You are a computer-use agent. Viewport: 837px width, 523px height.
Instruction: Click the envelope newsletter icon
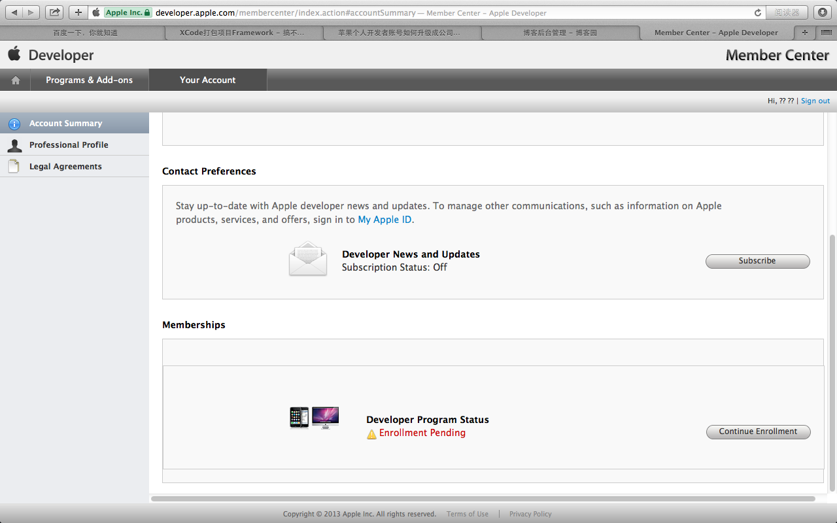(x=308, y=259)
